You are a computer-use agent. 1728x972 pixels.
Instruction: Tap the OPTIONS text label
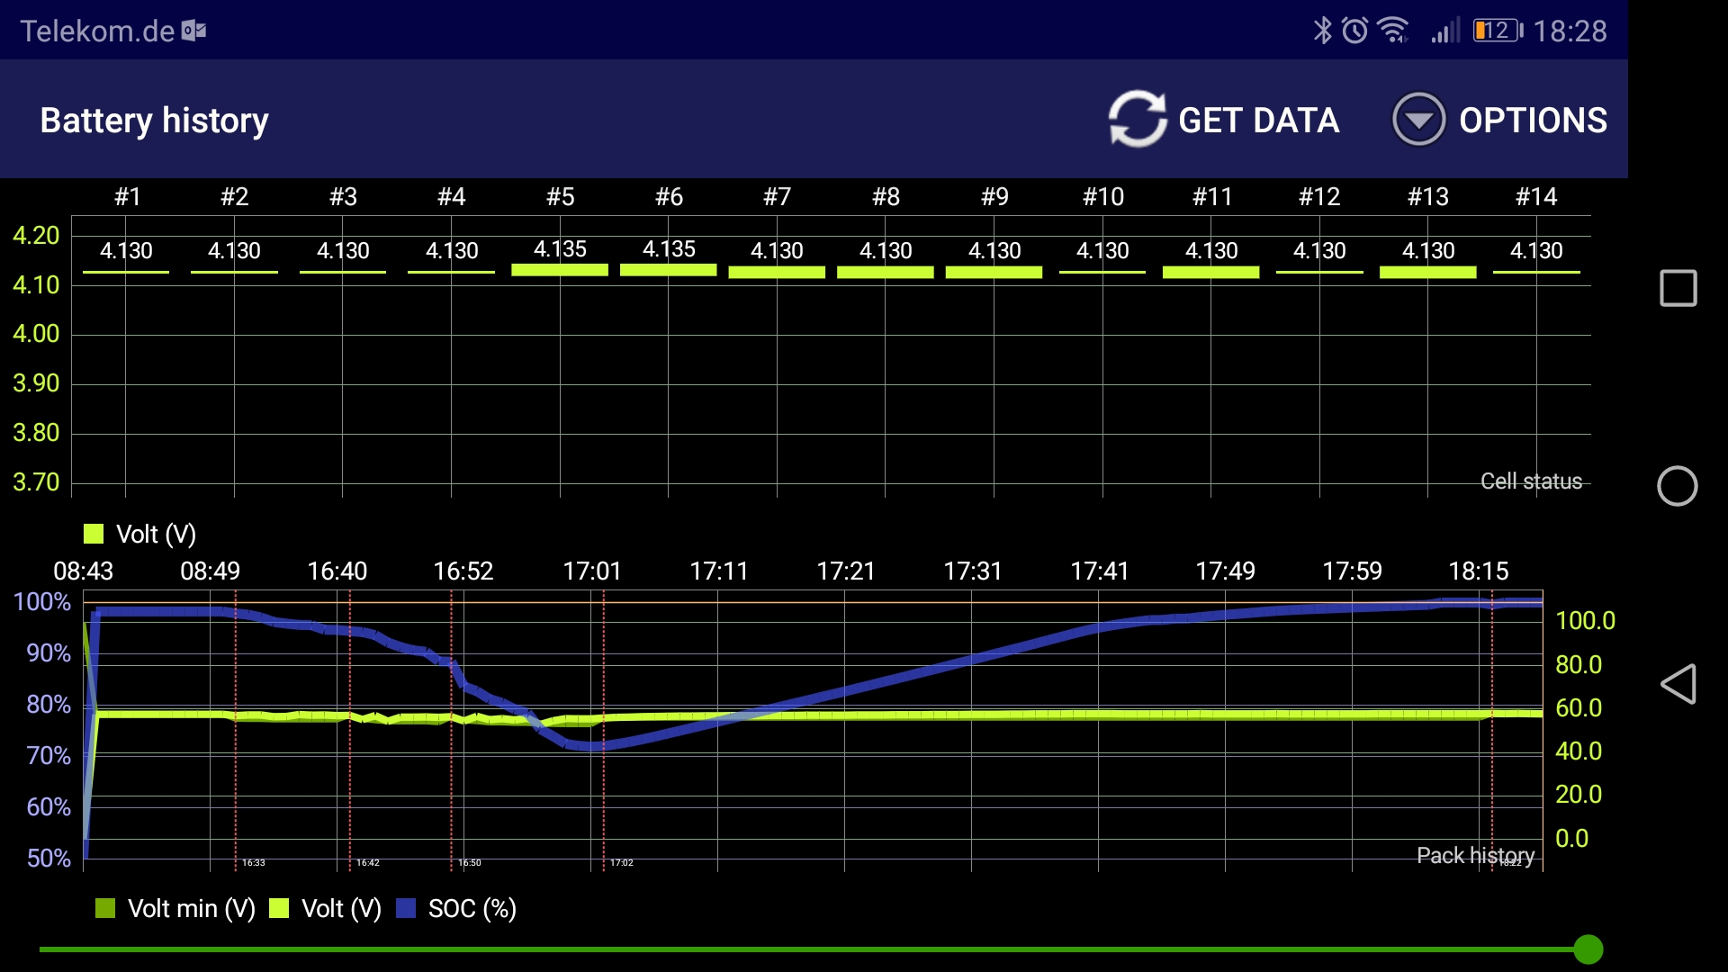[1533, 120]
